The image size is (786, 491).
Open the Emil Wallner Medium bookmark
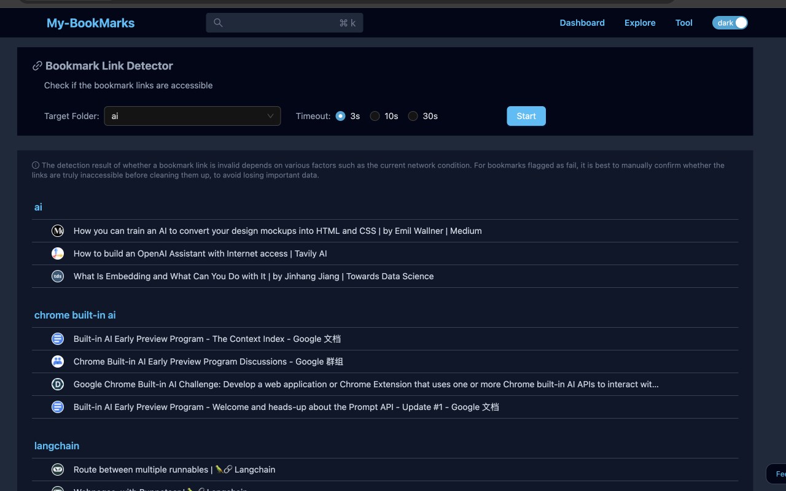click(x=278, y=231)
